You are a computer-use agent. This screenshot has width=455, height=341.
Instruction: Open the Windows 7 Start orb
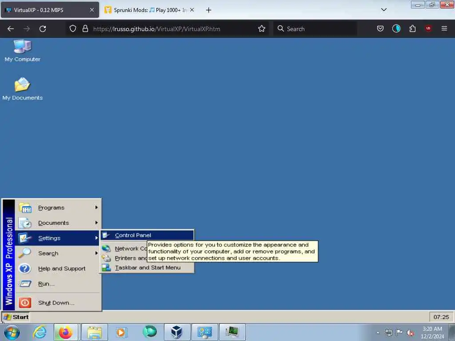12,332
